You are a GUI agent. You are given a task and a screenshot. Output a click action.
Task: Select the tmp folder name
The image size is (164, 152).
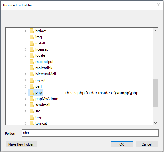coord(39,117)
